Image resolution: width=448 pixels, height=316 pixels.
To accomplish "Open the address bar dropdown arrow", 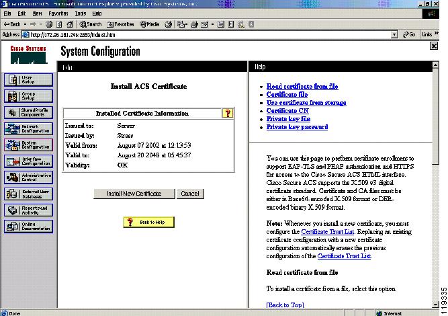I will coord(394,35).
